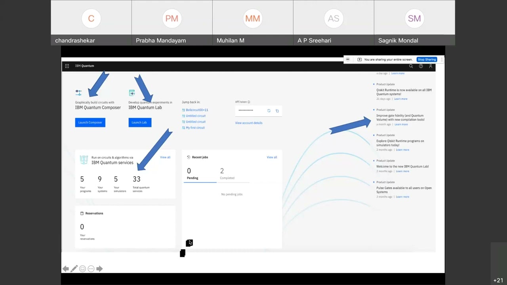Copy the API token with copy icon

[x=277, y=110]
